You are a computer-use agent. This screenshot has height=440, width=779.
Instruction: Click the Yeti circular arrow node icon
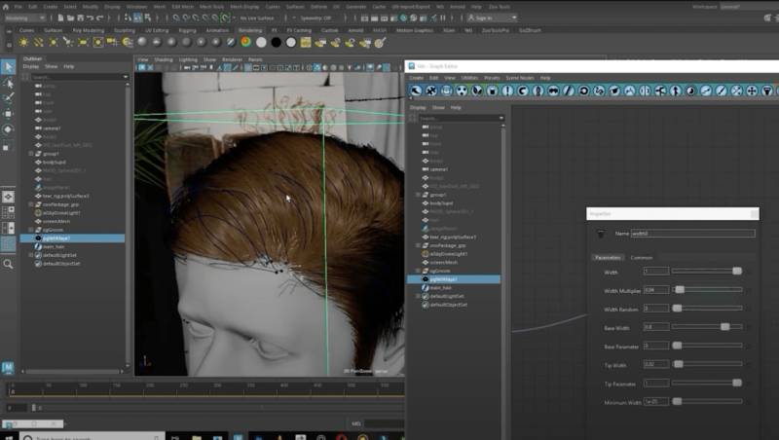(x=583, y=91)
